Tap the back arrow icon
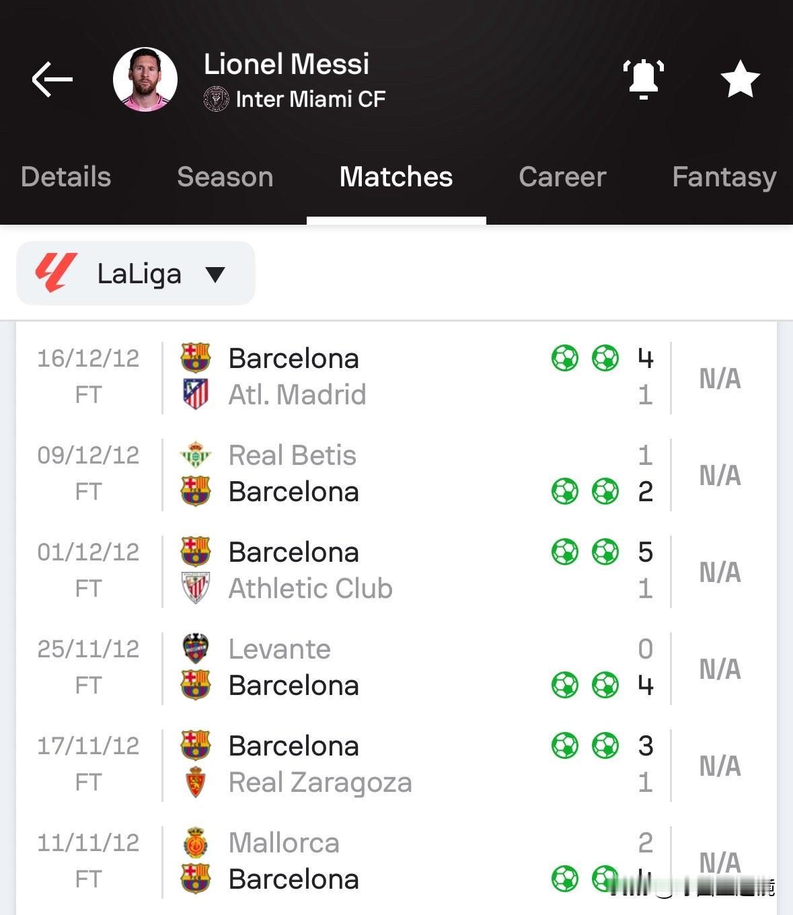The width and height of the screenshot is (793, 915). (x=52, y=79)
